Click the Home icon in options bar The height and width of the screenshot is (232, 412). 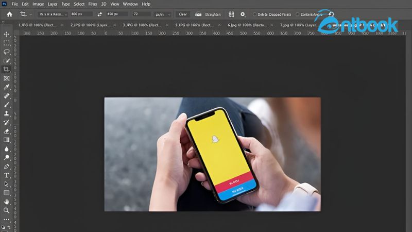(9, 14)
